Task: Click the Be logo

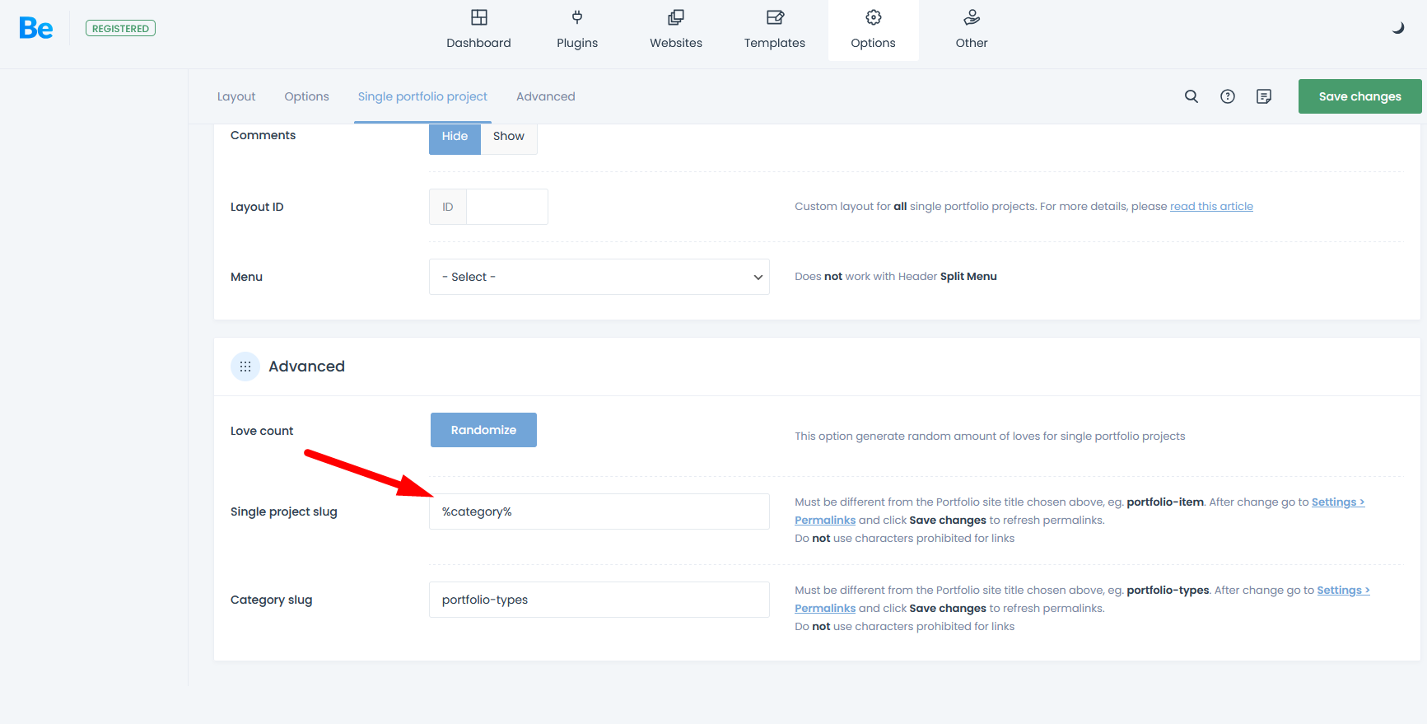Action: pos(36,29)
